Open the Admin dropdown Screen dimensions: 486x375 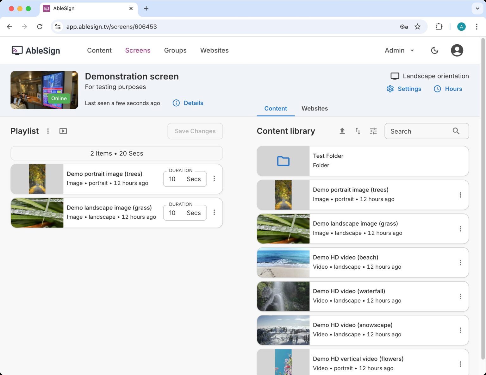(399, 50)
